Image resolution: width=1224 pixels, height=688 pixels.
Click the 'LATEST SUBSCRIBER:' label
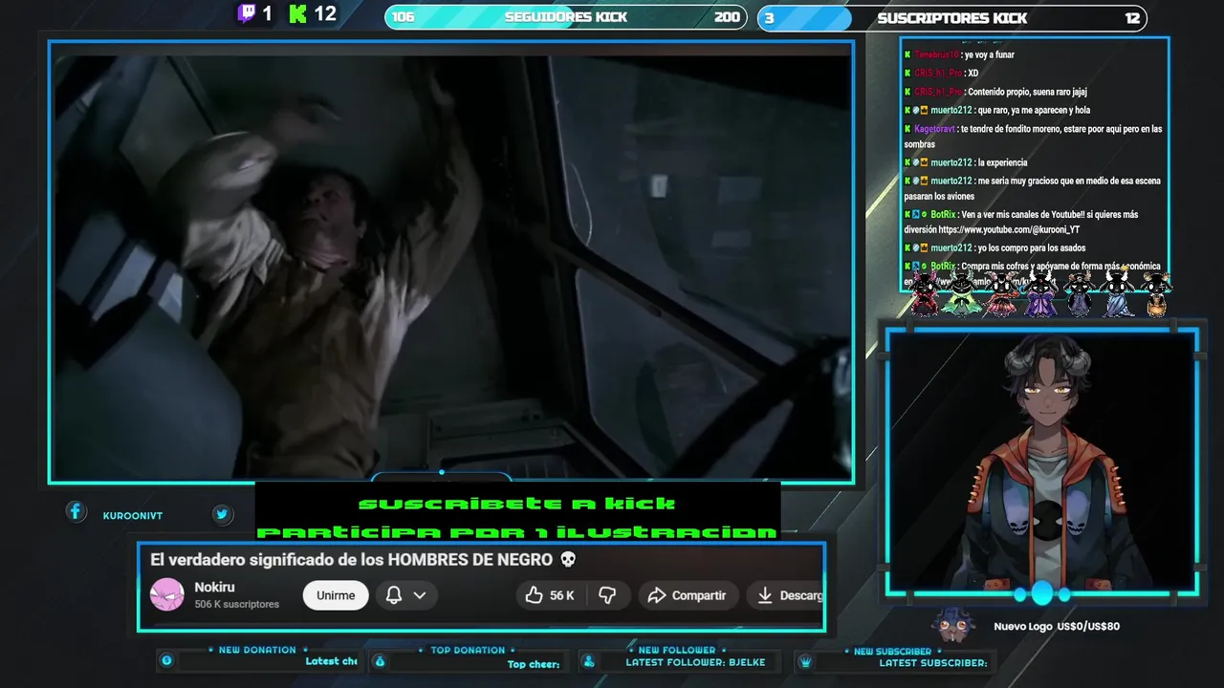[x=933, y=662]
